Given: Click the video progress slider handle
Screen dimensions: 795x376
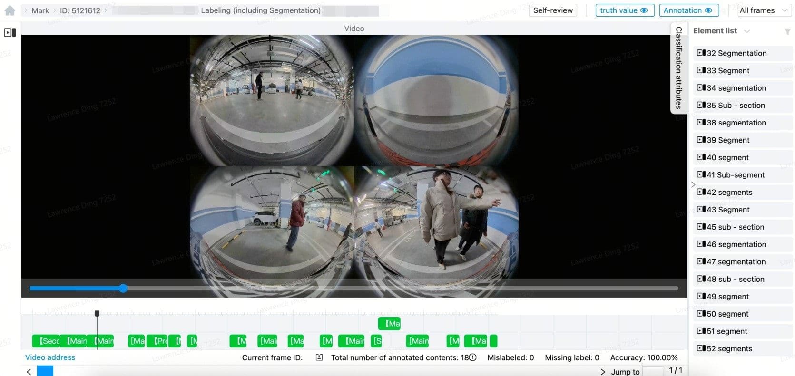Looking at the screenshot, I should [123, 288].
